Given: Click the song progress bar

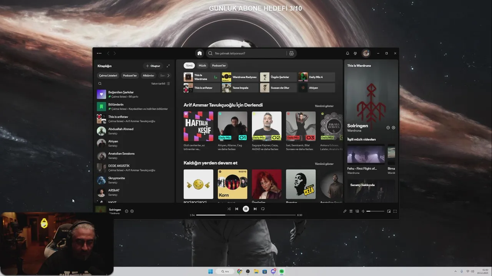Looking at the screenshot, I should pyautogui.click(x=246, y=215).
